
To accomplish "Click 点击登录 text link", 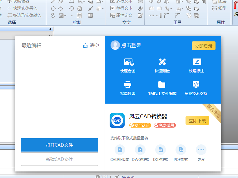I will coord(131,45).
